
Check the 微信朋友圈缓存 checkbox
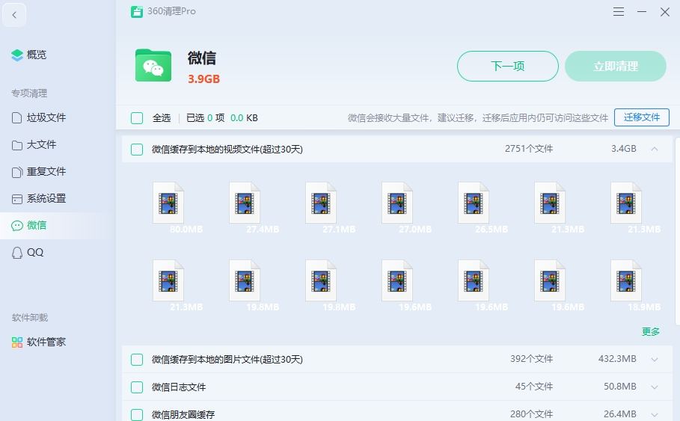137,415
